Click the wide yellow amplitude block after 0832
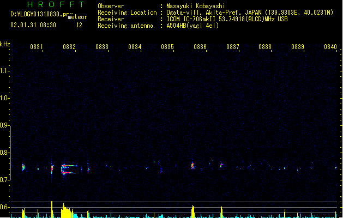Screen dimensions: 343x218 67,210
